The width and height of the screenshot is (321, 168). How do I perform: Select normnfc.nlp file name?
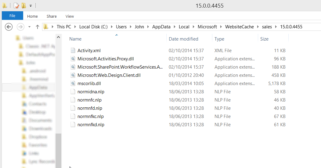pyautogui.click(x=89, y=100)
